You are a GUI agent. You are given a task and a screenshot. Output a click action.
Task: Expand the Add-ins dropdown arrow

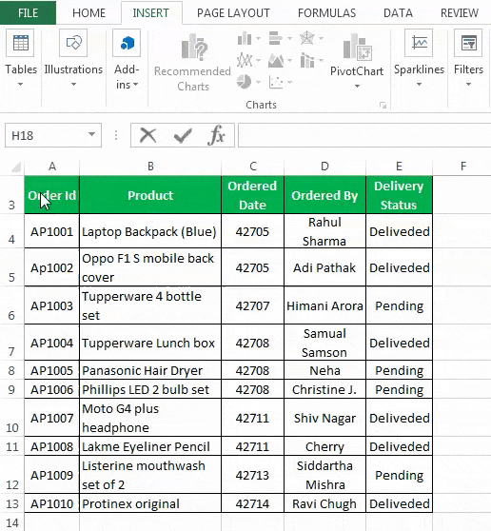135,84
